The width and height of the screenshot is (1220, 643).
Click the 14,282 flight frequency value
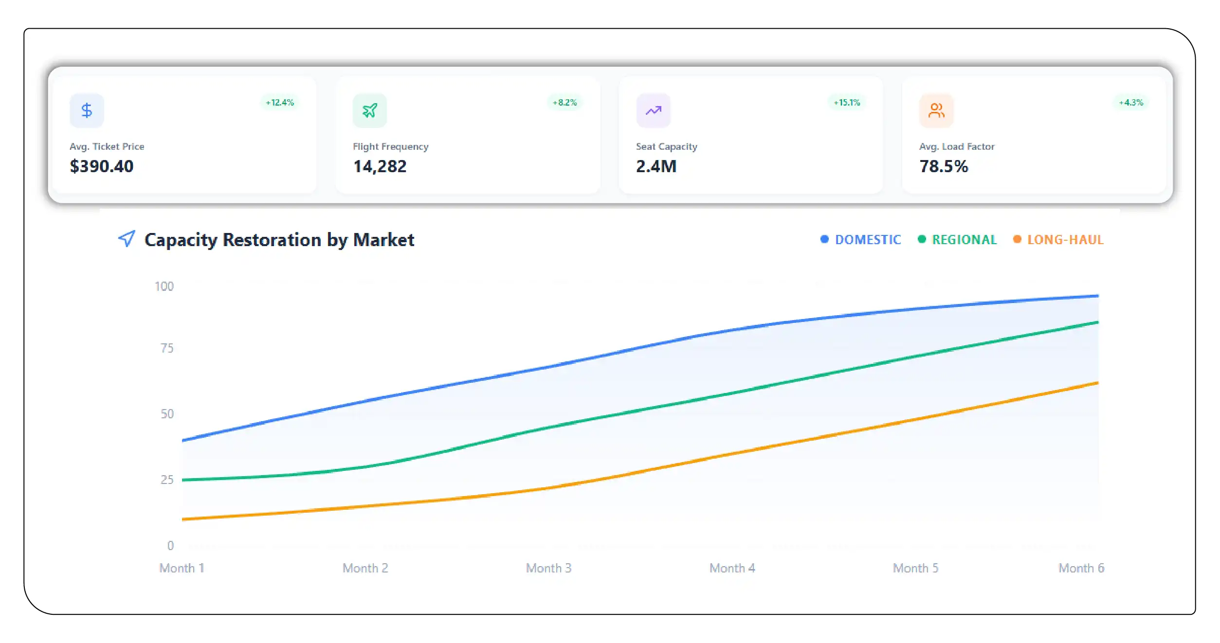pyautogui.click(x=380, y=166)
